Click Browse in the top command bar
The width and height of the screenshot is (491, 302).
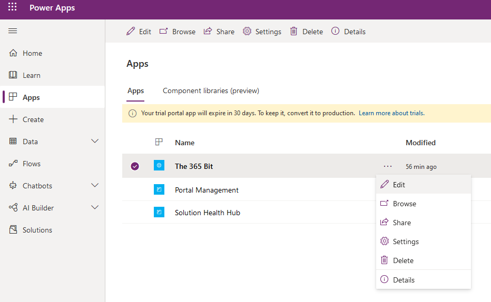tap(177, 32)
